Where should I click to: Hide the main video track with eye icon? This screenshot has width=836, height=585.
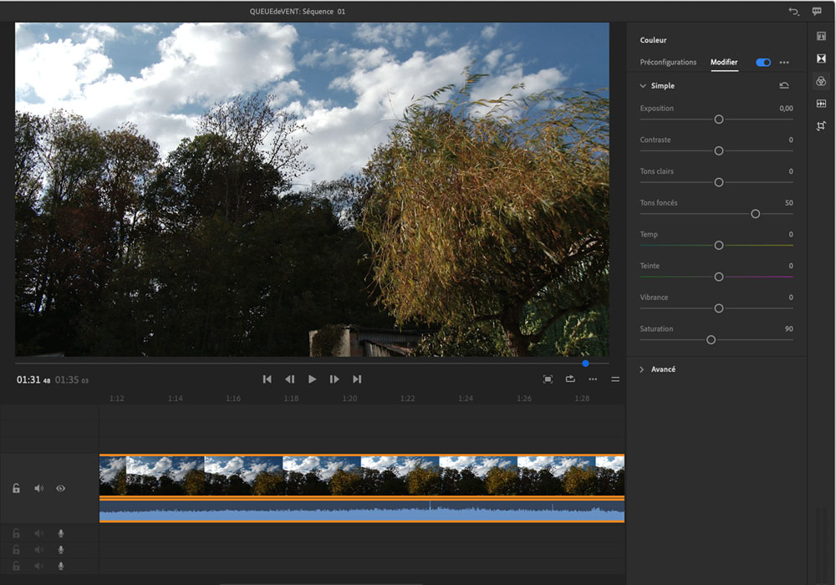[61, 488]
